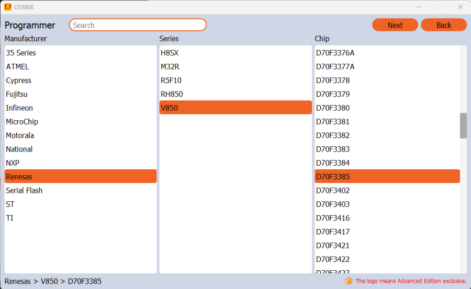471x289 pixels.
Task: Focus the Search input field
Action: point(138,25)
